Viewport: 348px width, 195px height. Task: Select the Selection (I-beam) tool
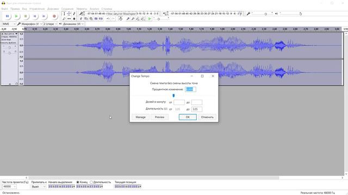click(x=64, y=14)
